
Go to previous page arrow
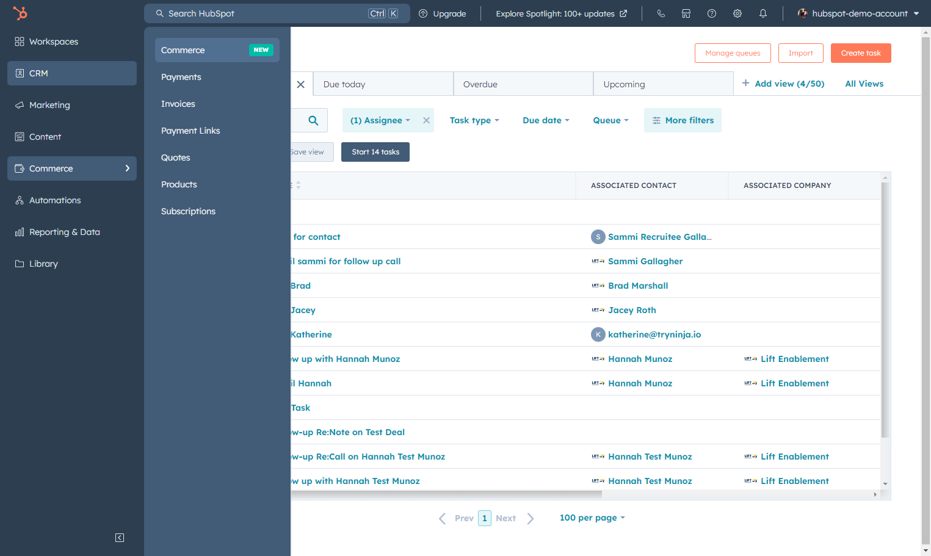click(x=443, y=518)
